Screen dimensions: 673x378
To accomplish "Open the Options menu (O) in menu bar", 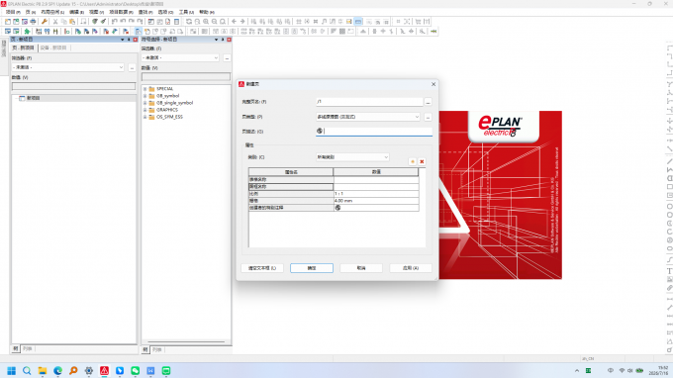I will (x=165, y=12).
